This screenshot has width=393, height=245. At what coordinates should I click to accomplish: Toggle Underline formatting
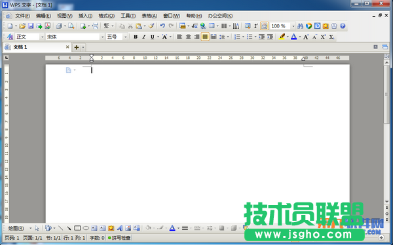click(x=152, y=37)
